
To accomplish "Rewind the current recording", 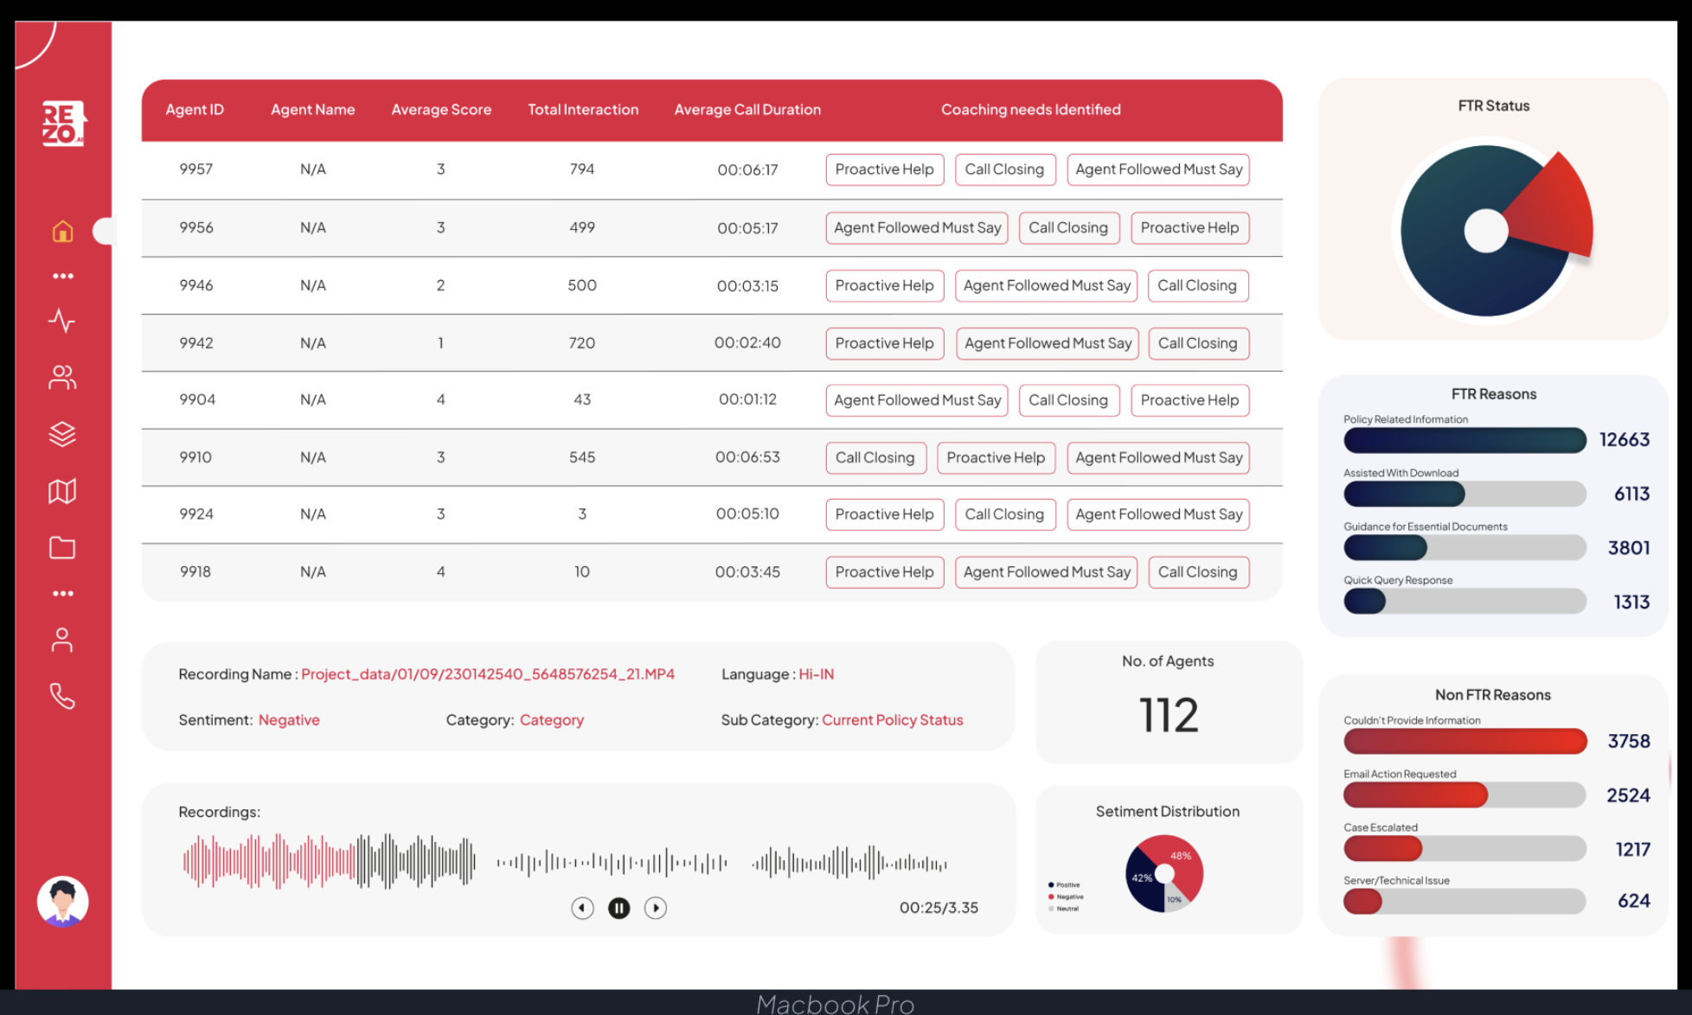I will click(x=581, y=908).
